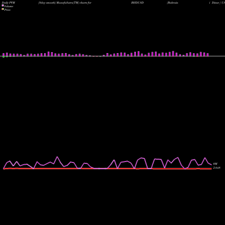Click the Price legend color swatch
Screen dimensions: 225x225
click(x=3, y=9)
